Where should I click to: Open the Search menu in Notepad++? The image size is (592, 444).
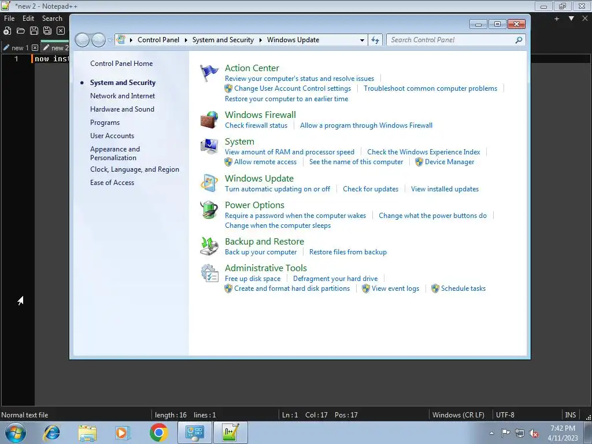[52, 18]
